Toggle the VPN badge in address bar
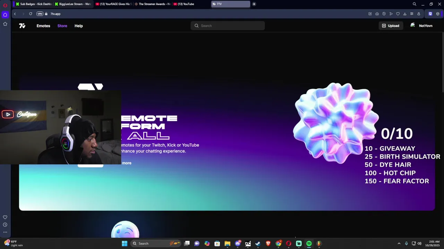444x249 pixels. (x=40, y=14)
